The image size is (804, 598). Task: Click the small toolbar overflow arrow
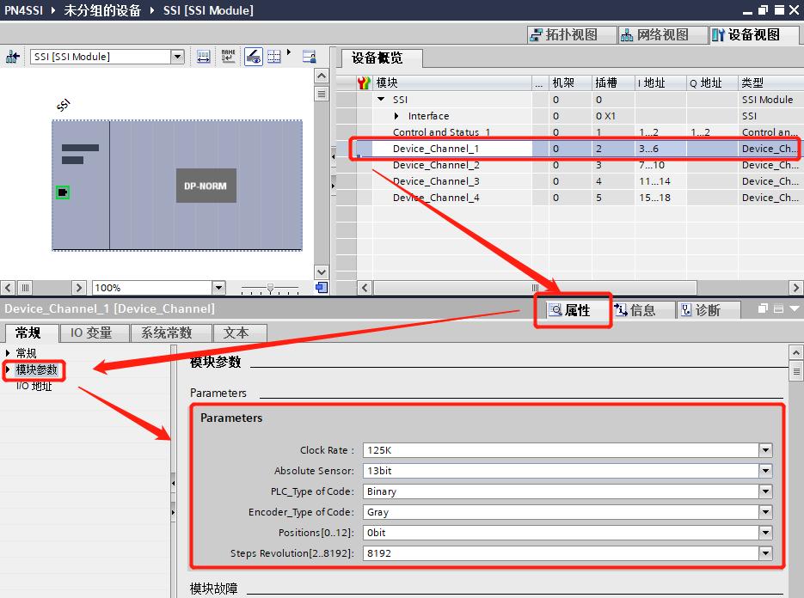(x=289, y=52)
